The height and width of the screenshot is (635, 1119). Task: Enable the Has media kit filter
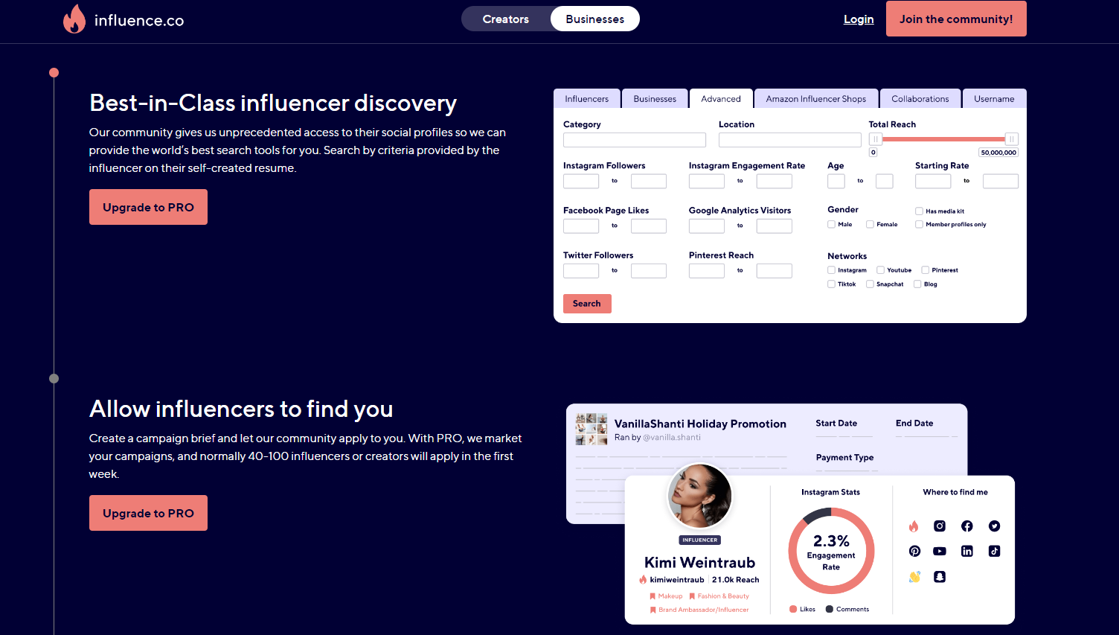pyautogui.click(x=919, y=211)
